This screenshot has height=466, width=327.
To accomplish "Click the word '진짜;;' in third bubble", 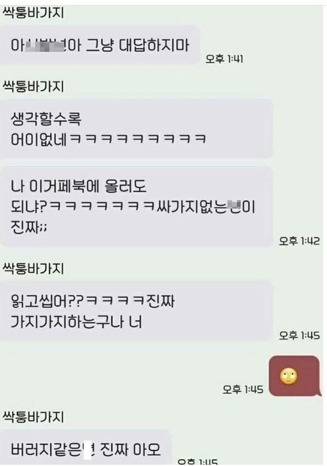I will [x=29, y=228].
